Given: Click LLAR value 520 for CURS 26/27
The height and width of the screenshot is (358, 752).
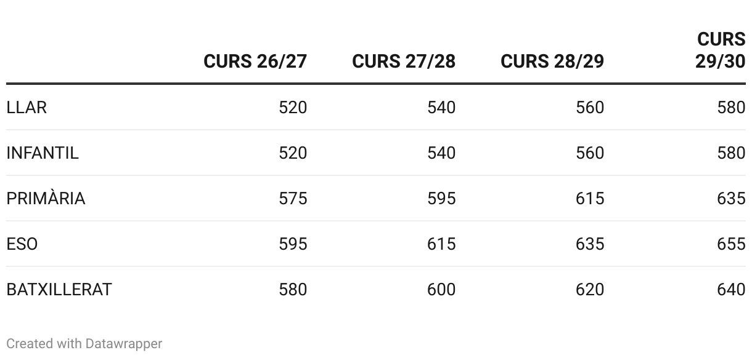Looking at the screenshot, I should 293,108.
